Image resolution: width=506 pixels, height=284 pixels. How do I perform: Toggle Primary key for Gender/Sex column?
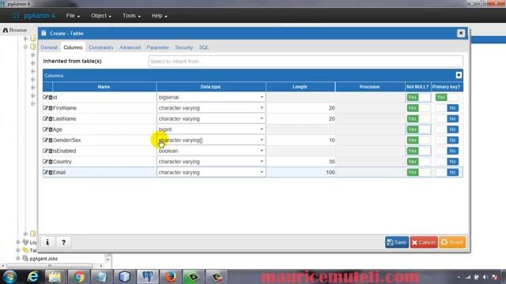pos(447,140)
